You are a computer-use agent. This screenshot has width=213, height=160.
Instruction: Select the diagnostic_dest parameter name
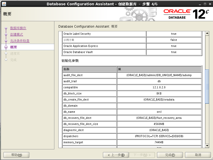coord(89,130)
